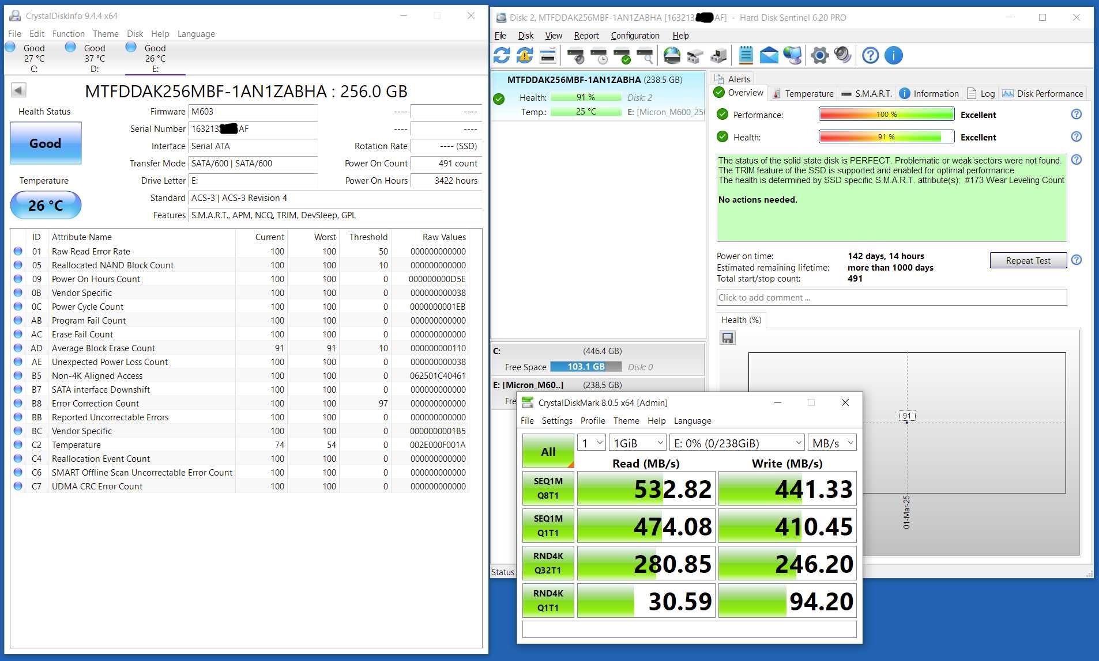Start extended self-test (disk with green check icon)
The height and width of the screenshot is (661, 1099).
pos(622,55)
